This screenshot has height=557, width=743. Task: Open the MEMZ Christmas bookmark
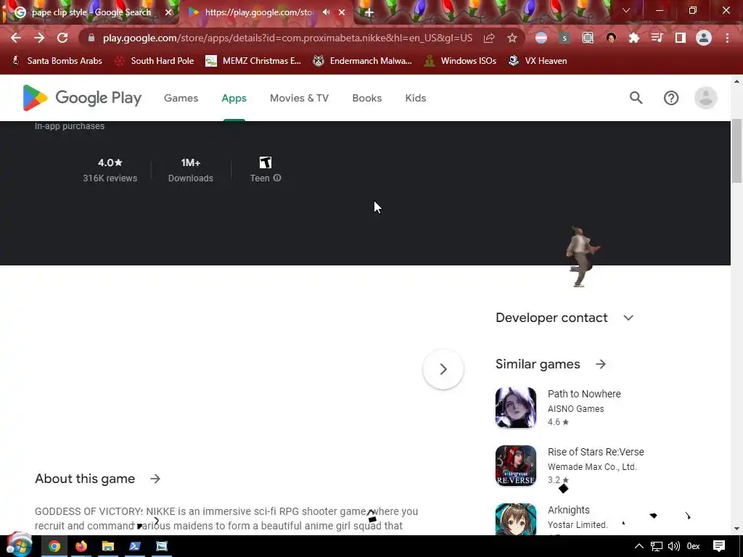click(x=253, y=61)
